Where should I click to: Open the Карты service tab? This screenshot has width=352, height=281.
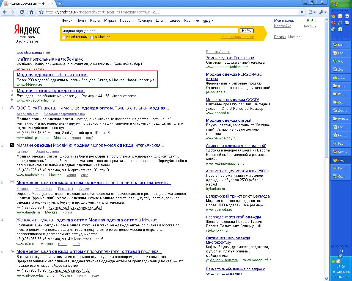click(95, 21)
